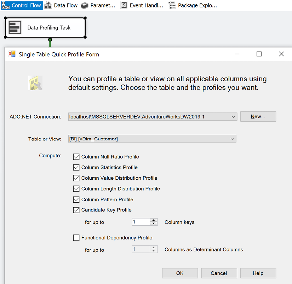Close the Single Table Quick Profile Form
The height and width of the screenshot is (284, 292).
(x=281, y=54)
